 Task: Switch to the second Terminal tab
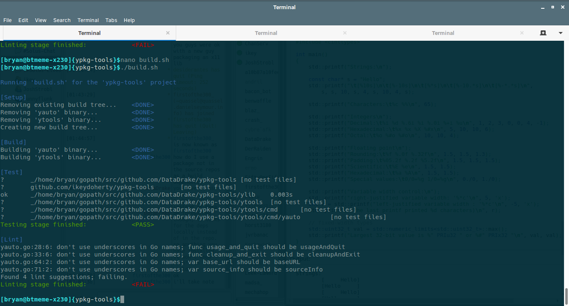266,33
